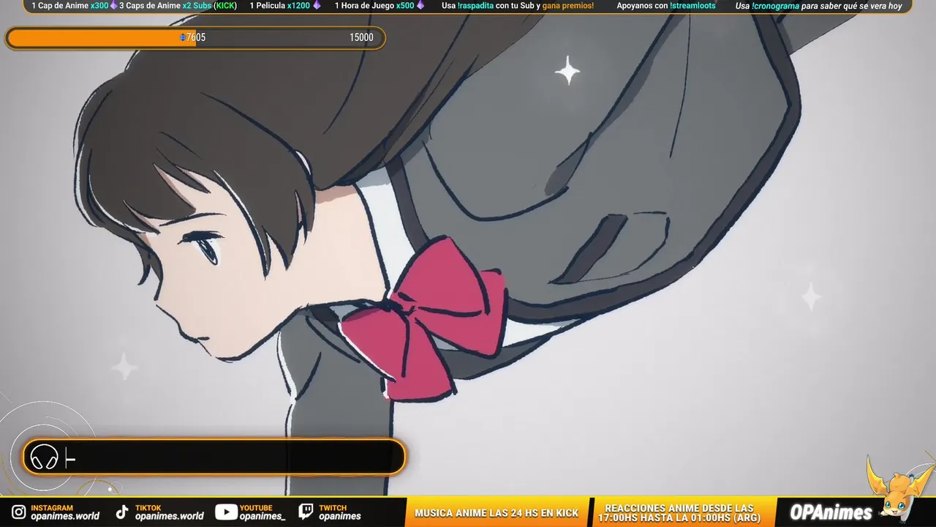Click the "TWITCH" label
Image resolution: width=936 pixels, height=527 pixels.
click(333, 507)
